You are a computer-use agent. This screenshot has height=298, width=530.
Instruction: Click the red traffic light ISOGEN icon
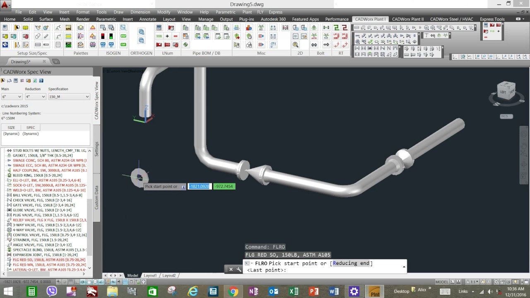tap(102, 36)
